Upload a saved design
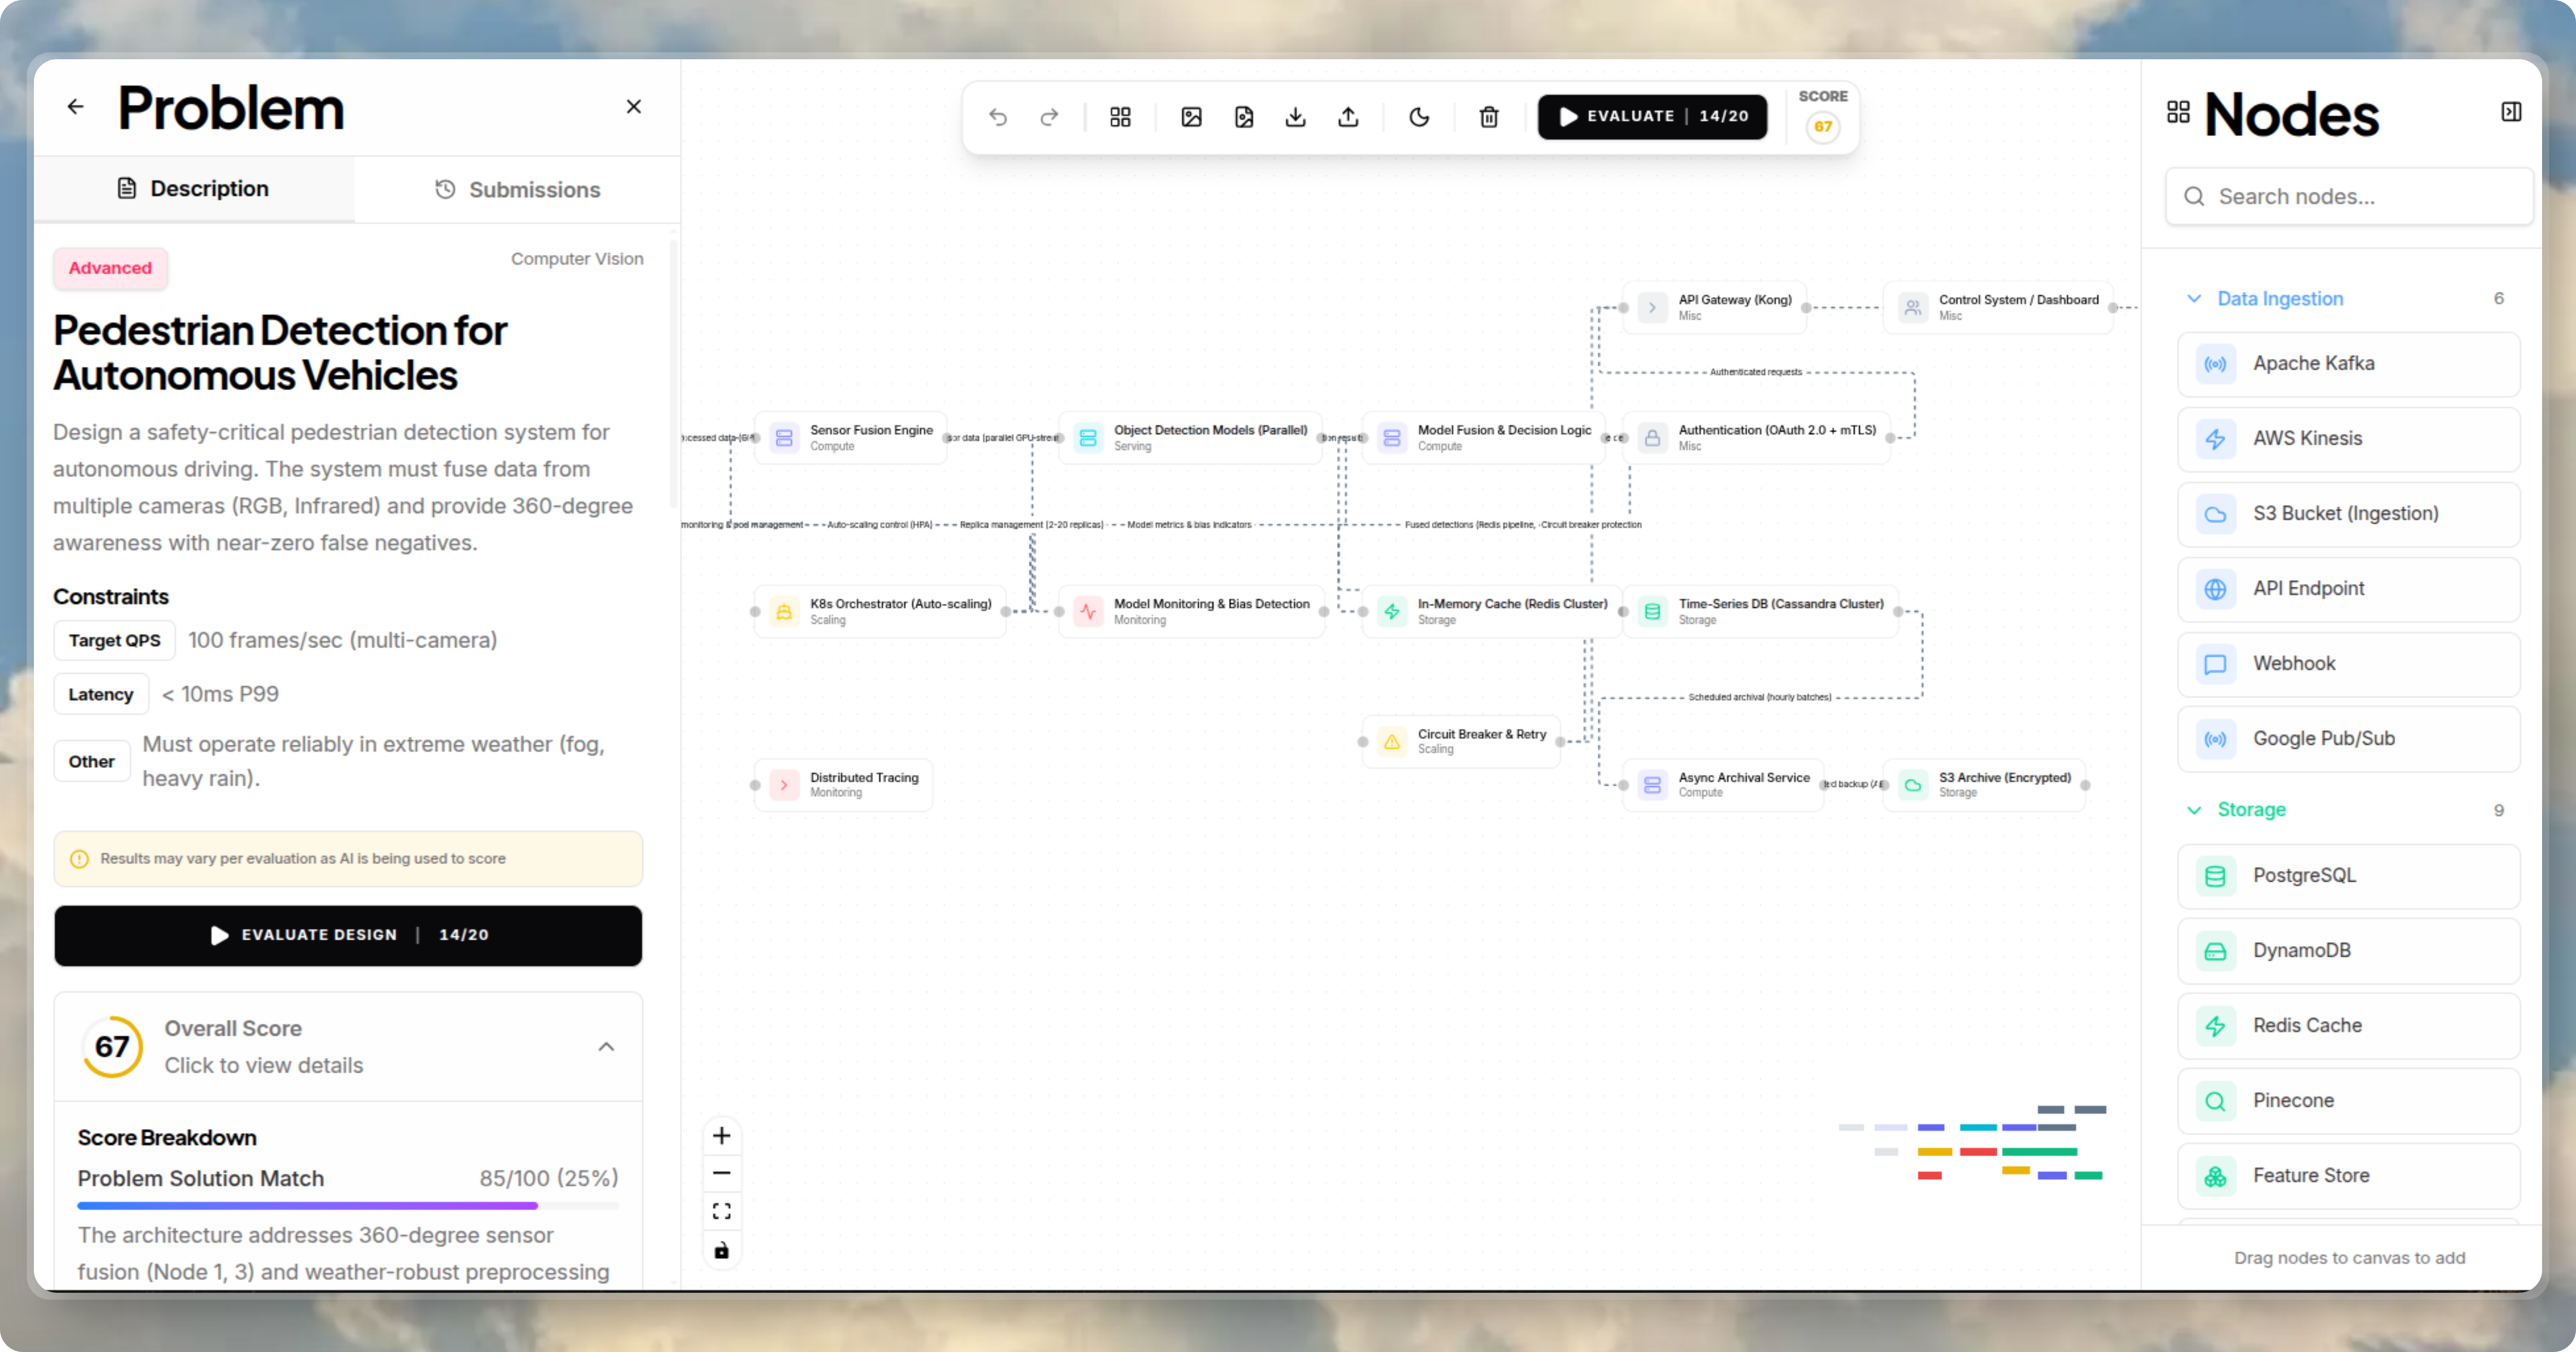The width and height of the screenshot is (2576, 1352). click(x=1347, y=117)
